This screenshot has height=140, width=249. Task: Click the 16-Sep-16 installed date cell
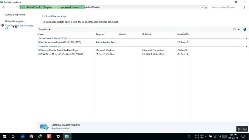click(x=182, y=50)
